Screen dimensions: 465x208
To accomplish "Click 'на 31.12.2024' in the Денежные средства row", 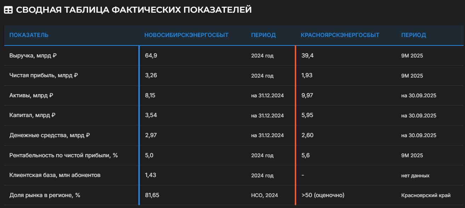I will click(x=268, y=136).
